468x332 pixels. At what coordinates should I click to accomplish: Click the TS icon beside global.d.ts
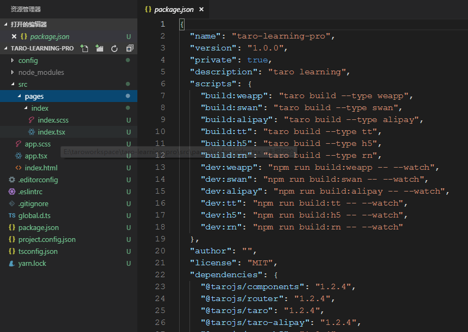coord(12,215)
